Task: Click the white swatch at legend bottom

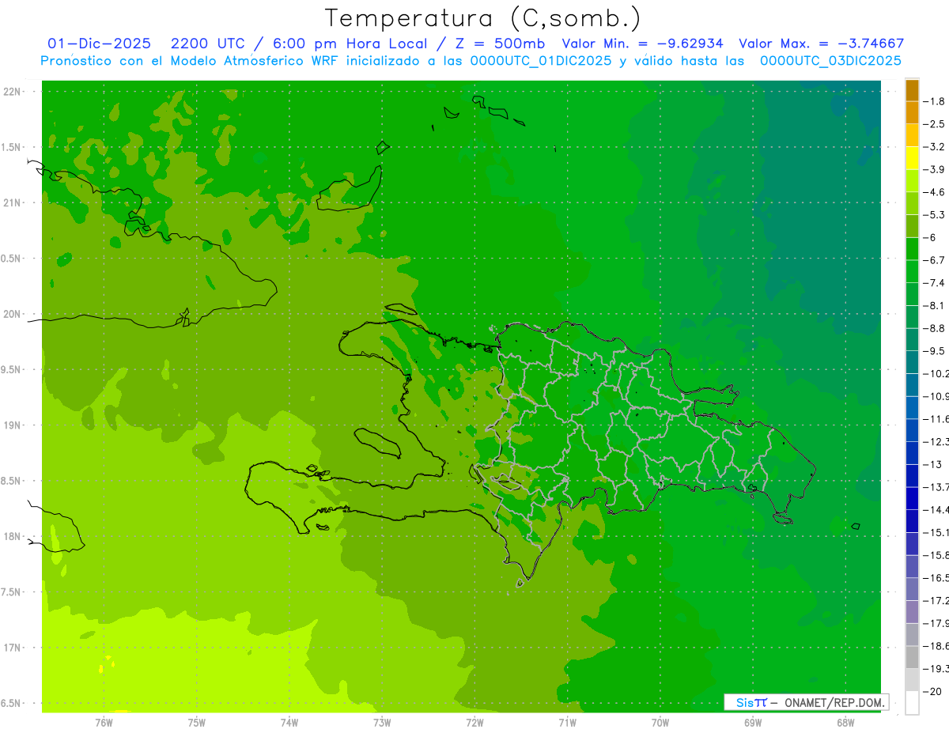Action: click(912, 703)
